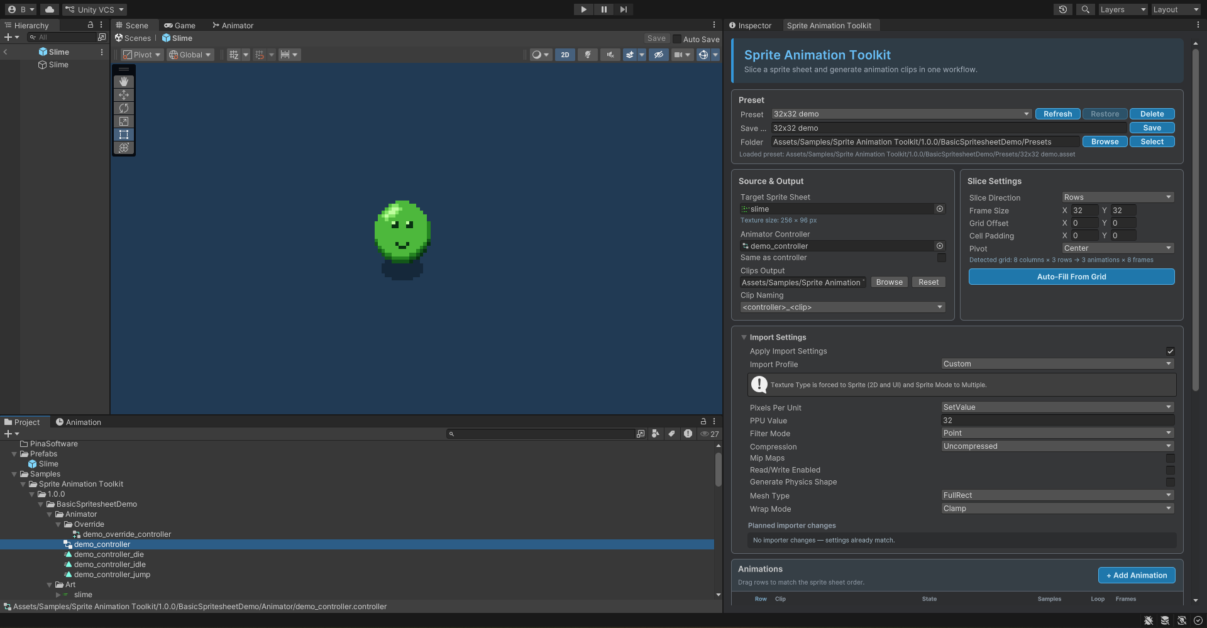
Task: Click the Pause button
Action: [603, 9]
